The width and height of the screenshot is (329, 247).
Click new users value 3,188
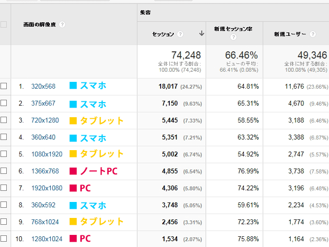tap(296, 120)
